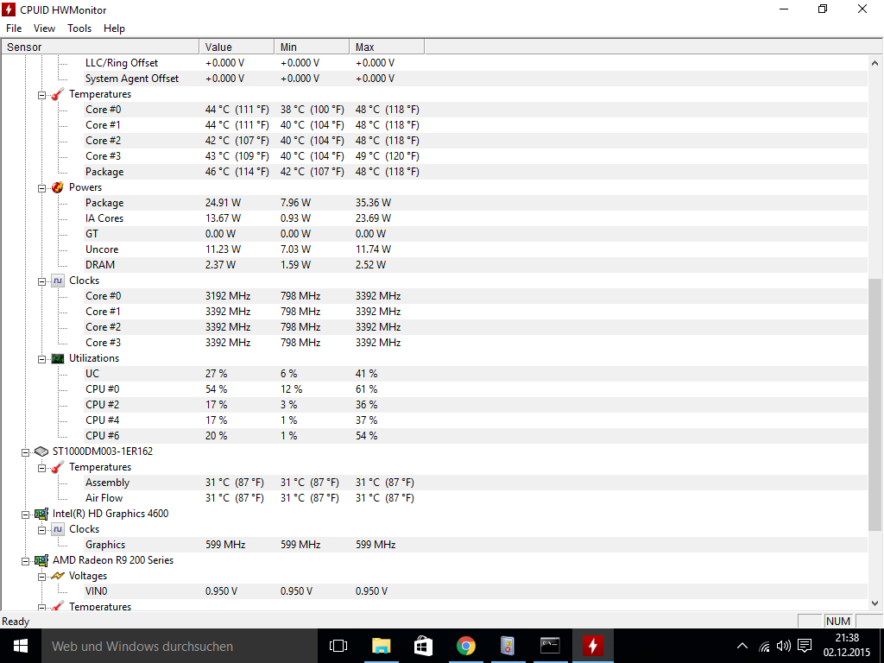
Task: Click the clock showing 21:38 in the taskbar
Action: tap(847, 638)
